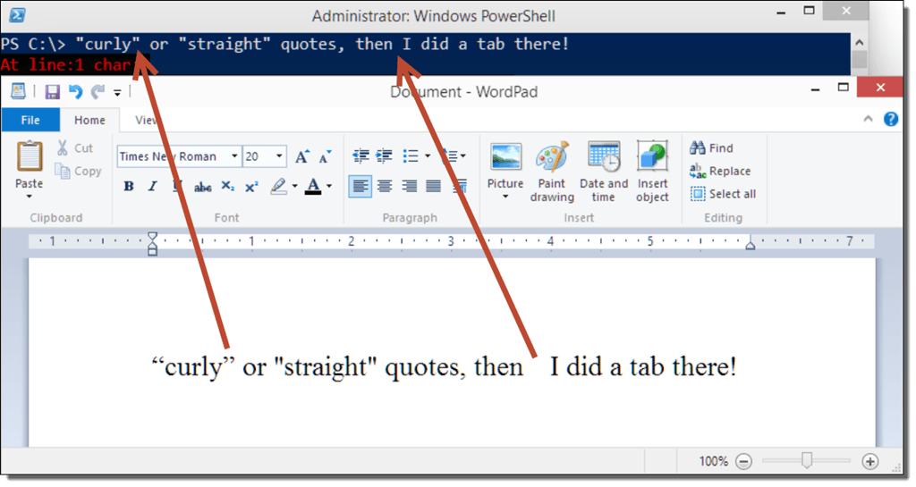916x487 pixels.
Task: Open the Picture dropdown arrow
Action: [x=505, y=197]
